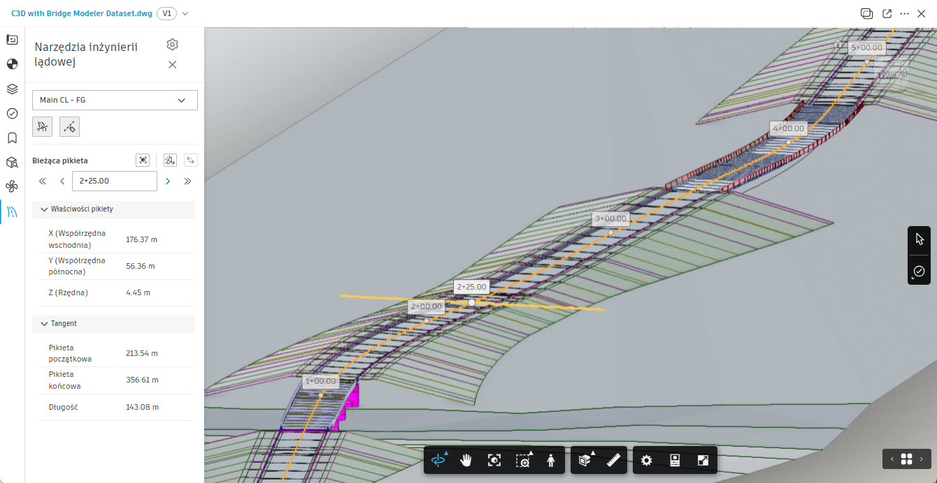The height and width of the screenshot is (483, 937).
Task: Open viewer Settings gear in bottom toolbar
Action: tap(647, 461)
